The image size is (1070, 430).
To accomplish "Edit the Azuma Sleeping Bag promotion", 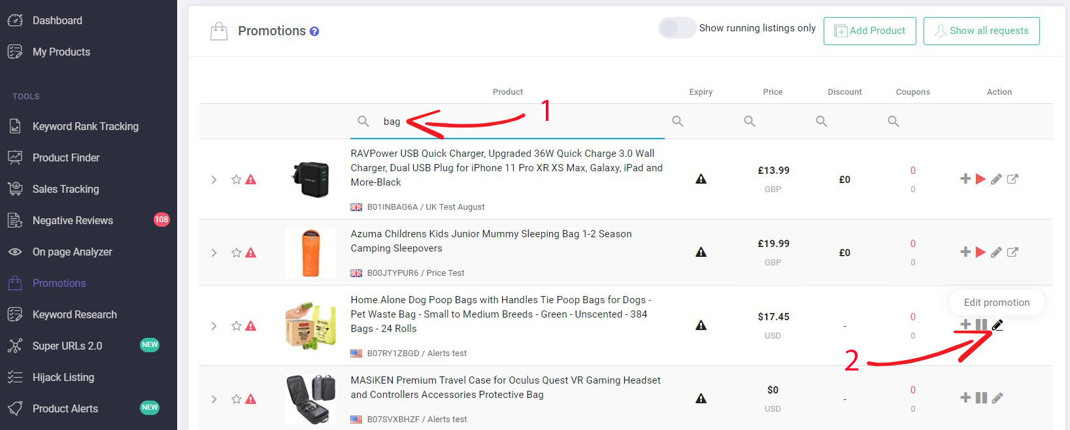I will tap(996, 252).
